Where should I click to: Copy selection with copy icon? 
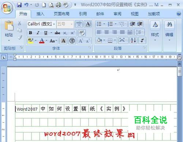19,30
